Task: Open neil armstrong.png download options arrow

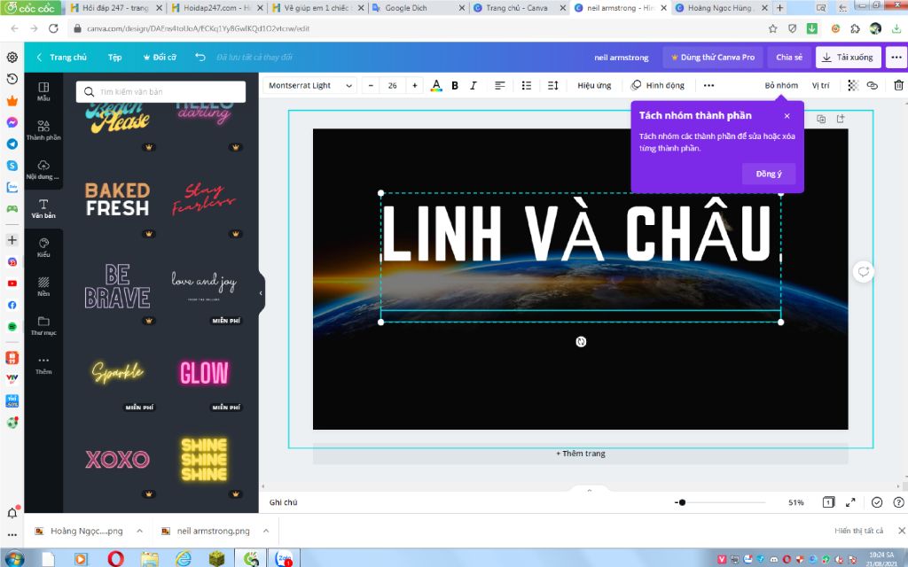Action: coord(266,531)
